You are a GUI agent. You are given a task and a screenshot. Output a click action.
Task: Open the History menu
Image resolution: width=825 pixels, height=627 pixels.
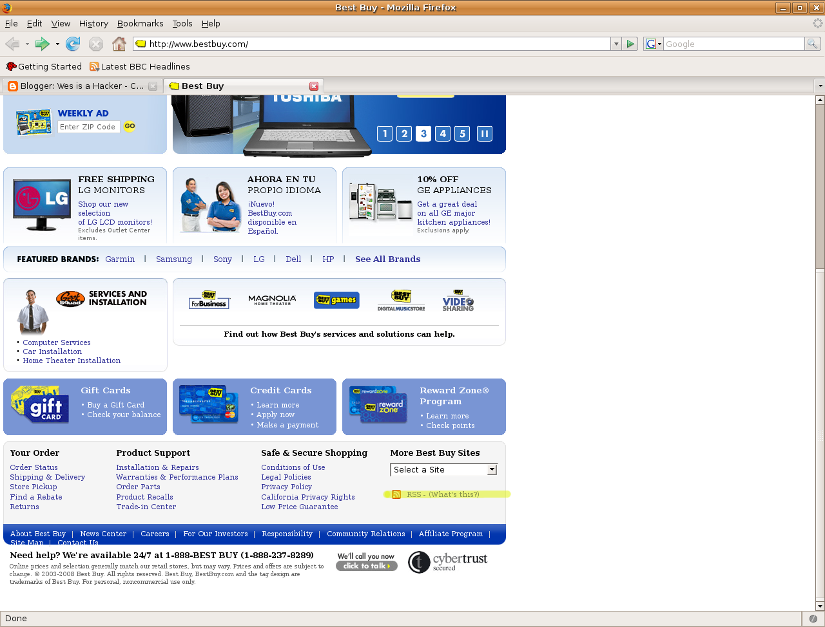(93, 23)
